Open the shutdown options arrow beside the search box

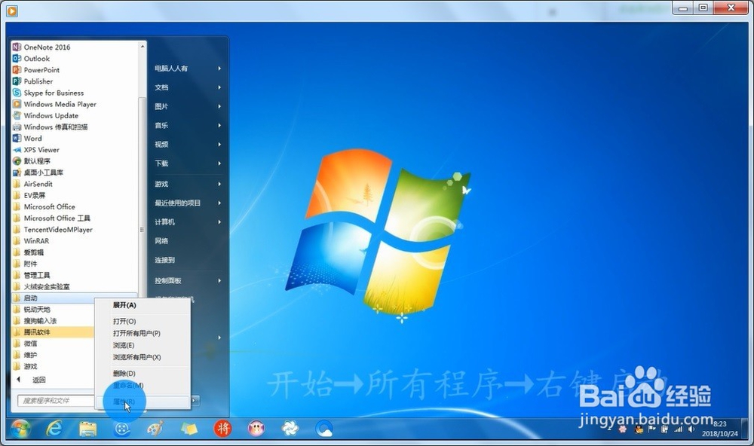coord(195,400)
